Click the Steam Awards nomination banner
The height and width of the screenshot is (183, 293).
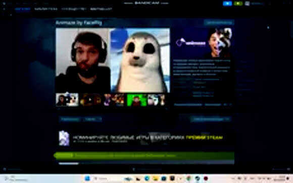pyautogui.click(x=145, y=138)
